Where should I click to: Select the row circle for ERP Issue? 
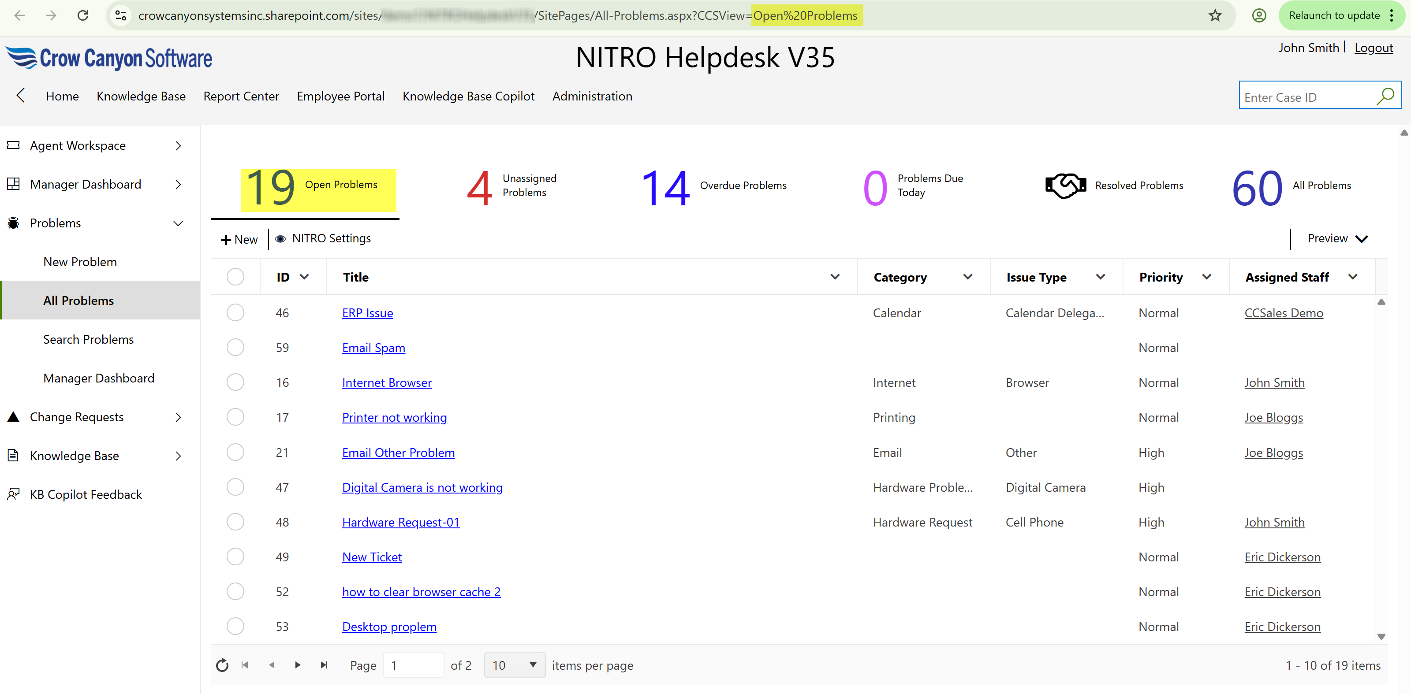coord(235,312)
